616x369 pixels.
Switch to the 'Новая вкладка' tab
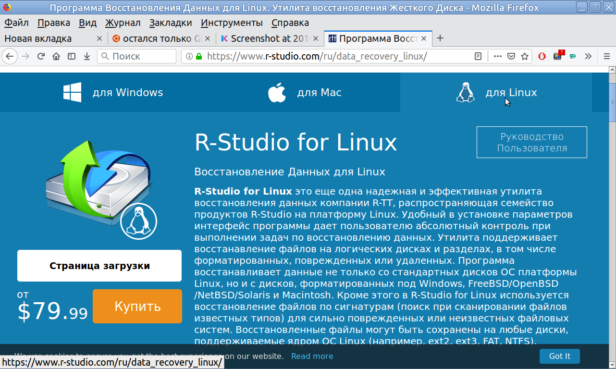pos(53,38)
